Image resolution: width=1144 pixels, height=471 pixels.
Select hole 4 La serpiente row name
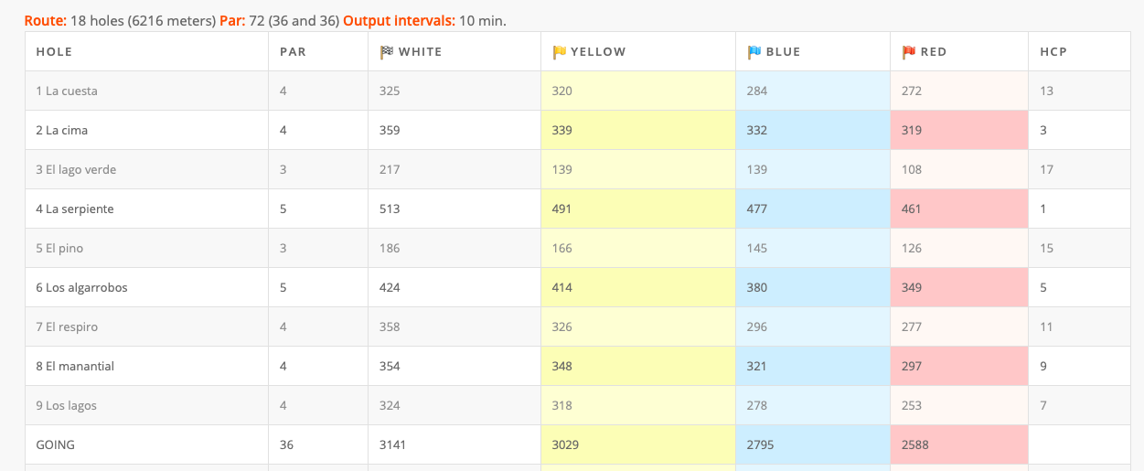point(75,209)
